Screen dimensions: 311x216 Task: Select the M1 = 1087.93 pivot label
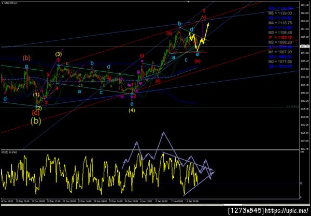(x=280, y=52)
